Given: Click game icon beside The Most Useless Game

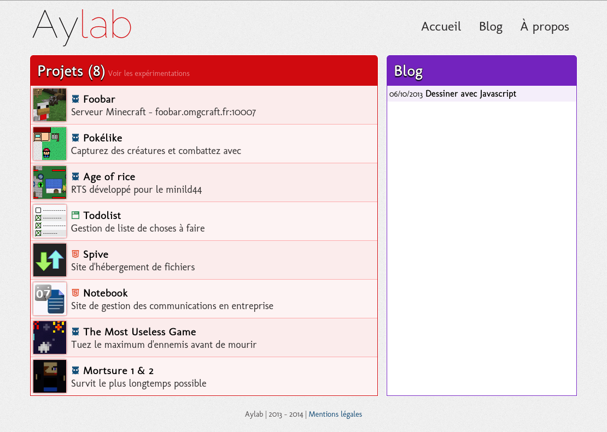Looking at the screenshot, I should [75, 332].
